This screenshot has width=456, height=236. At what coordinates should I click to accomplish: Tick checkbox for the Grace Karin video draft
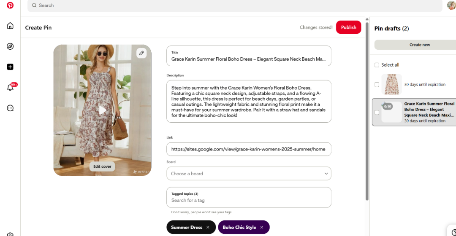click(x=377, y=112)
